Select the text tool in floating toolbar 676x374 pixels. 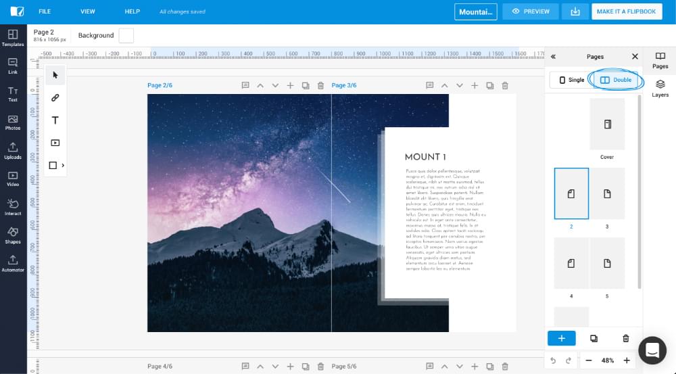(55, 120)
